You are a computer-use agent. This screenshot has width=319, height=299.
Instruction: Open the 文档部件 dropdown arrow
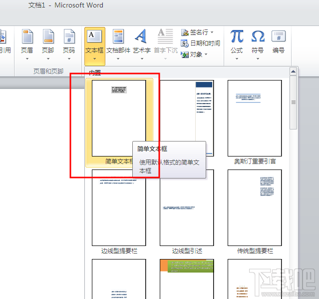coord(118,59)
